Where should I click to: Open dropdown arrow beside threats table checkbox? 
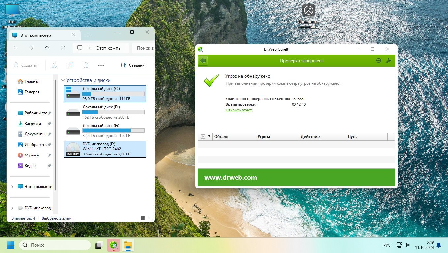209,136
